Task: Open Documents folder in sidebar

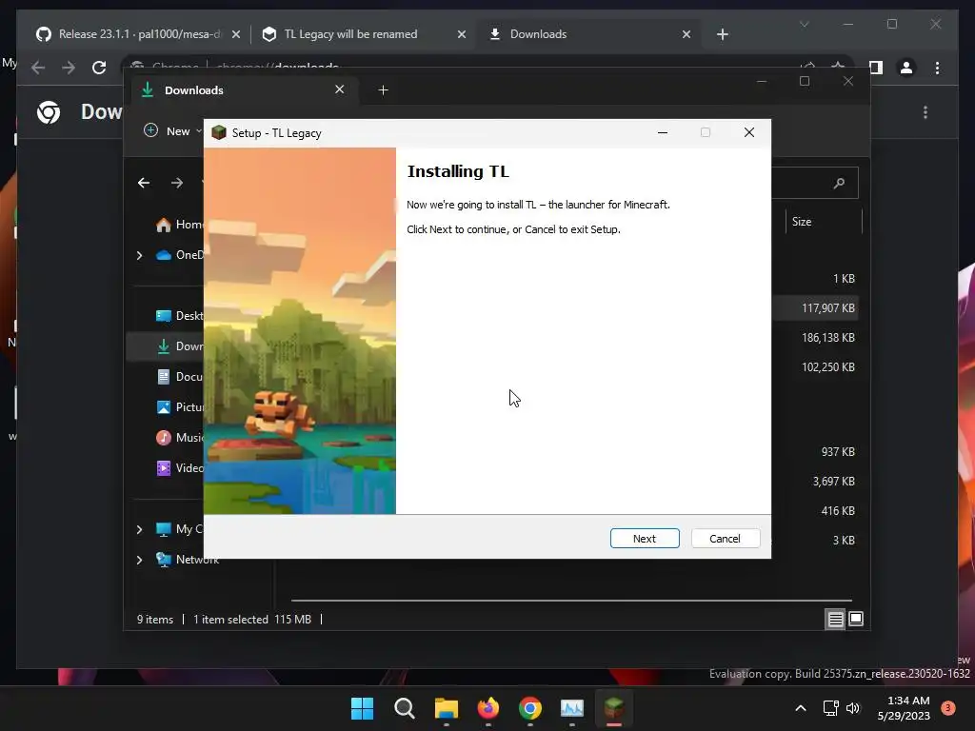Action: [x=179, y=377]
